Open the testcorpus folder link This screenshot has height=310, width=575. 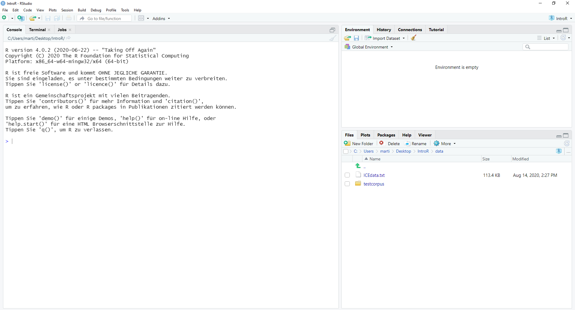click(373, 184)
